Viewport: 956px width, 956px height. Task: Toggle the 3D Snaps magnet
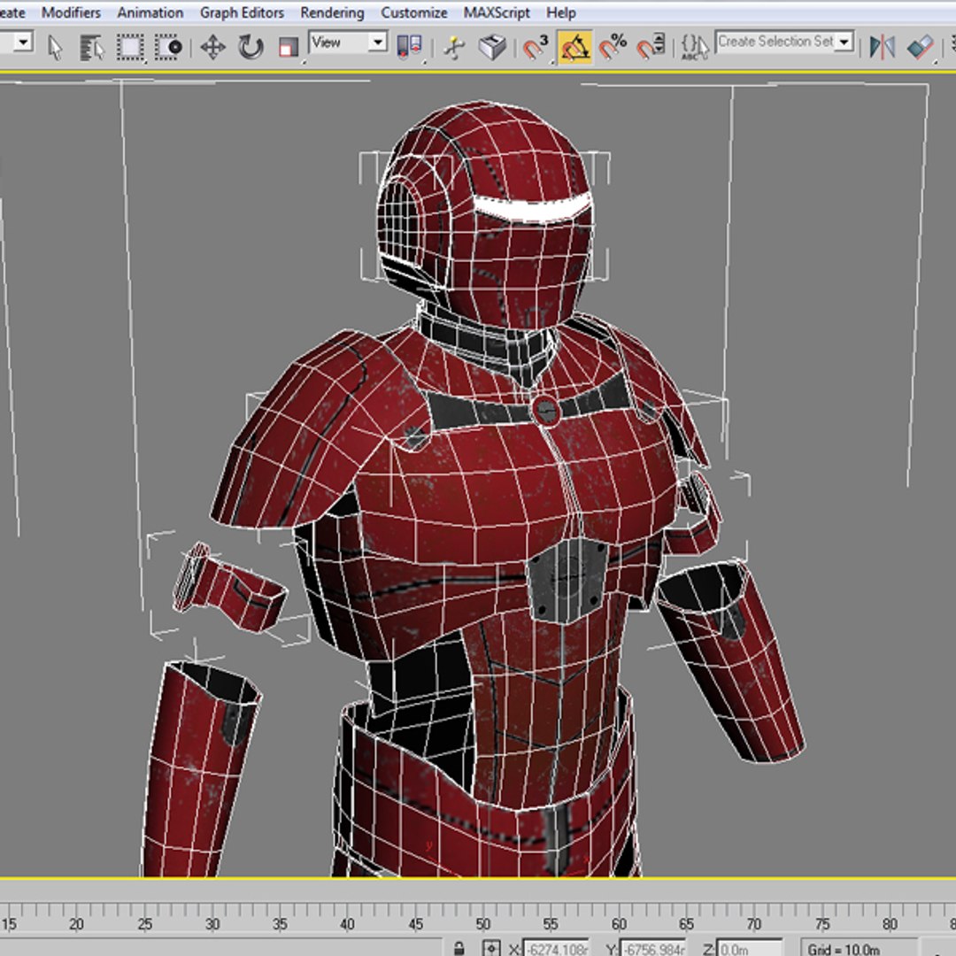coord(536,48)
